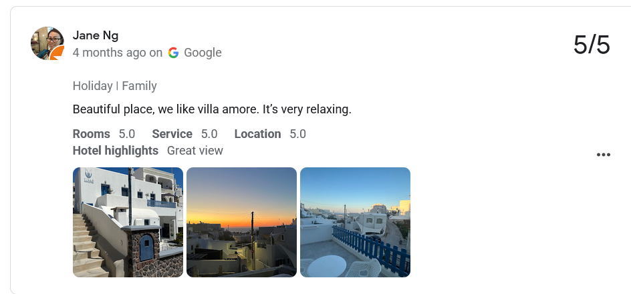This screenshot has width=631, height=294.
Task: Click the 5/5 overall rating score
Action: tap(592, 45)
